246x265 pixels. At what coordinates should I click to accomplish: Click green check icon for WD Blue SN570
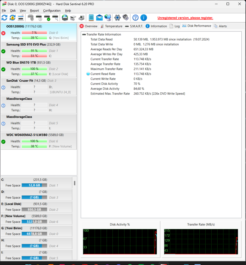3,69
